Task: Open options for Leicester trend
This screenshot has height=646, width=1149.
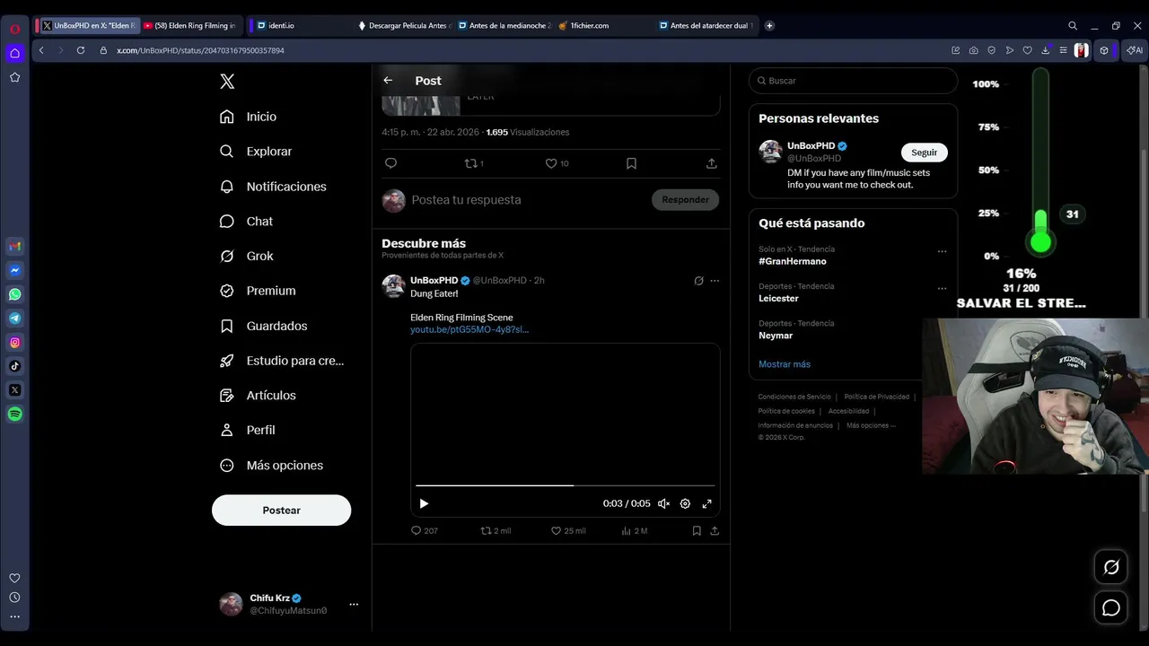Action: (942, 289)
